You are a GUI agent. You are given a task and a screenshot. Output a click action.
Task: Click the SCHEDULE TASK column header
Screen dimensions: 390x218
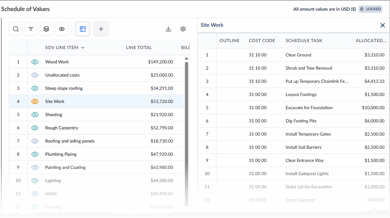[304, 41]
